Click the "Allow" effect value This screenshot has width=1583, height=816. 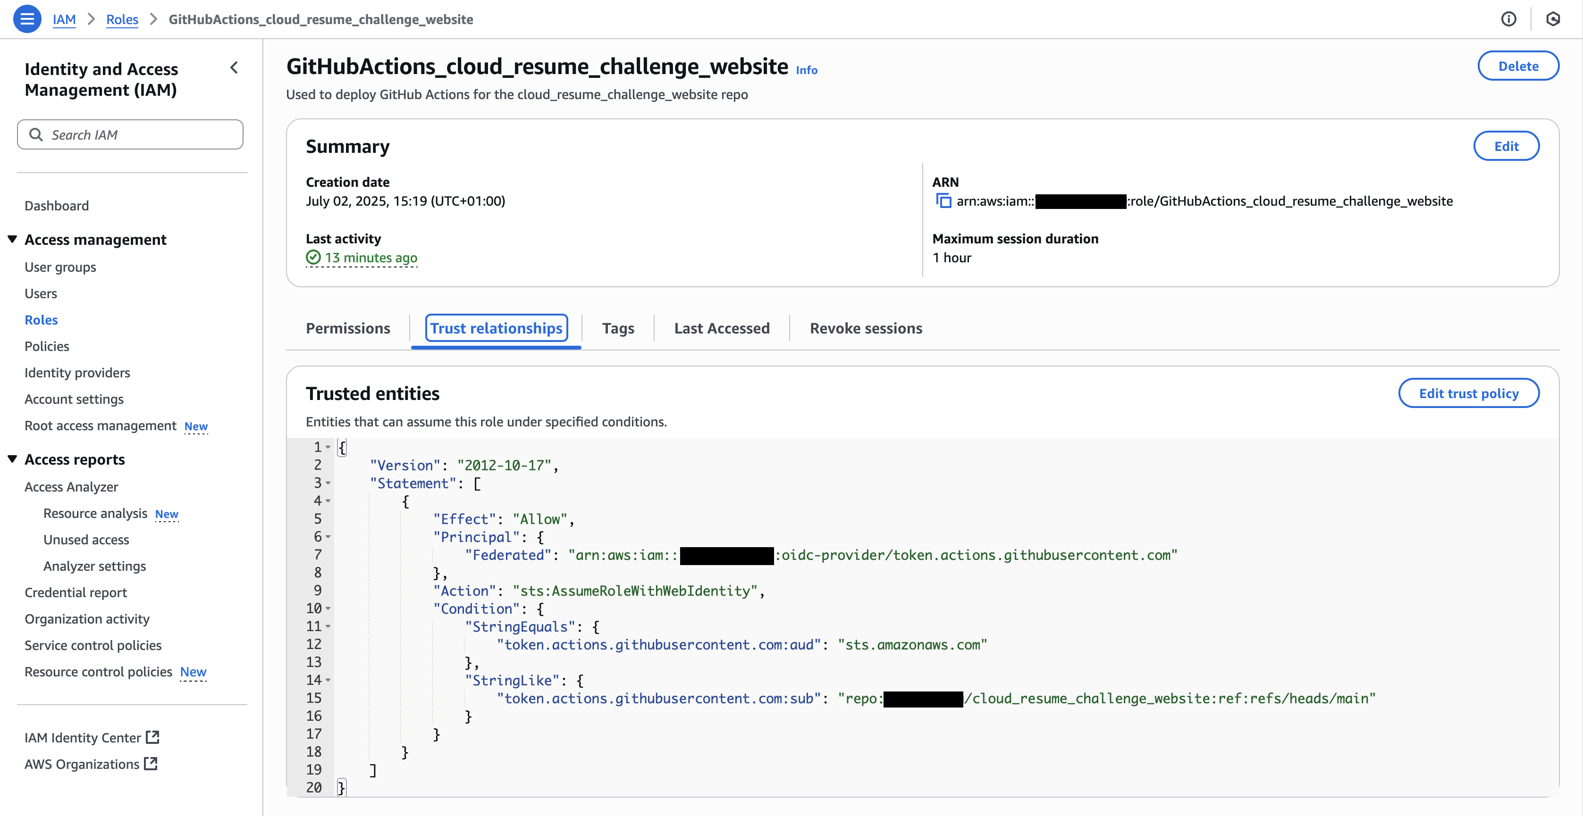click(x=539, y=519)
